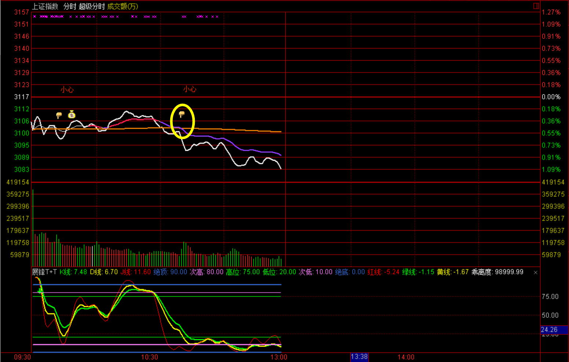Click the 13:00 time axis label
569x362 pixels.
[x=279, y=357]
